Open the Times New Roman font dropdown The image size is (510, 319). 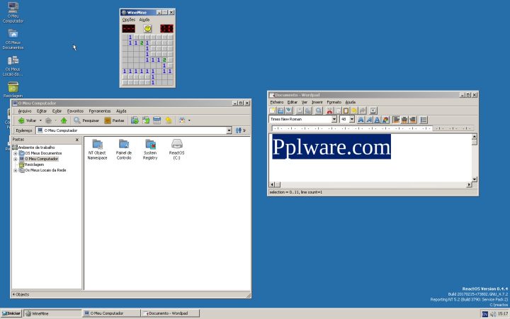(334, 120)
